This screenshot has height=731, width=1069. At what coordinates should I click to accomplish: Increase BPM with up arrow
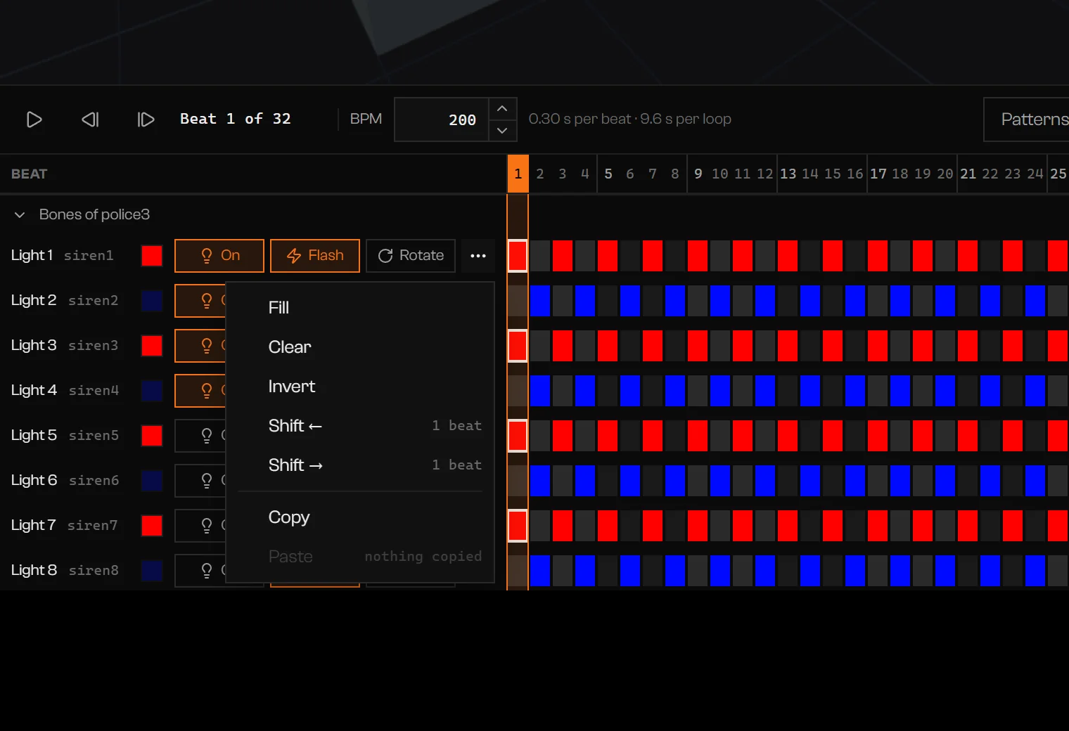tap(502, 109)
